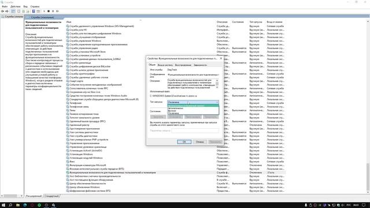Choose Отключена in startup type list
The width and height of the screenshot is (370, 208).
(193, 113)
